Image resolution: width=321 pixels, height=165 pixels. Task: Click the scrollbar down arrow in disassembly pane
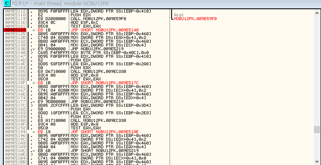317,161
